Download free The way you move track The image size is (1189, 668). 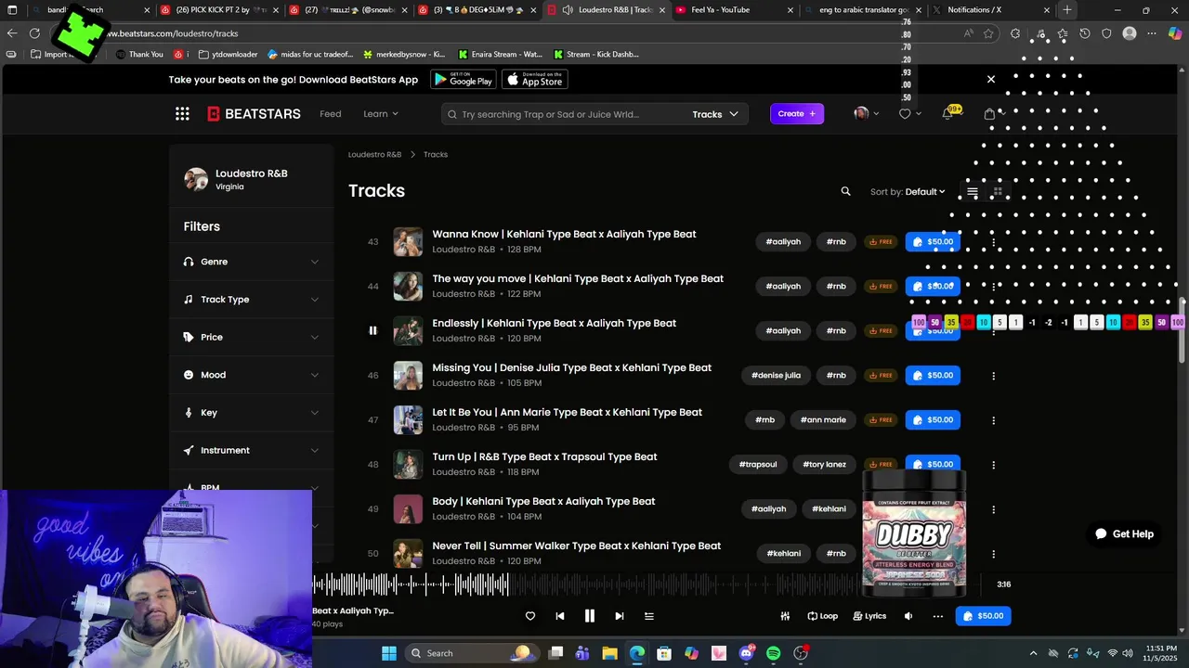point(881,287)
